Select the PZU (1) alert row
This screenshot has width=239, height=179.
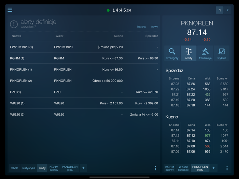point(84,92)
